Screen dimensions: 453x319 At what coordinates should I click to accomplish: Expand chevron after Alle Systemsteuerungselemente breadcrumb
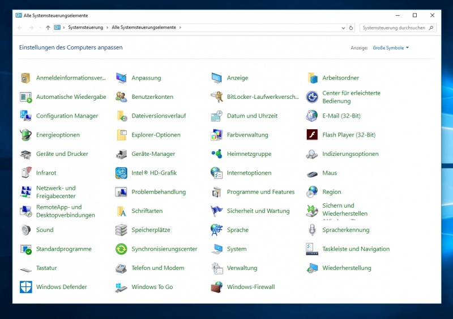pyautogui.click(x=180, y=27)
